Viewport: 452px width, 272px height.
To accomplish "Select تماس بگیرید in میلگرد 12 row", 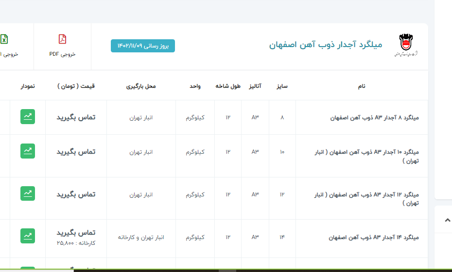I will [x=76, y=194].
